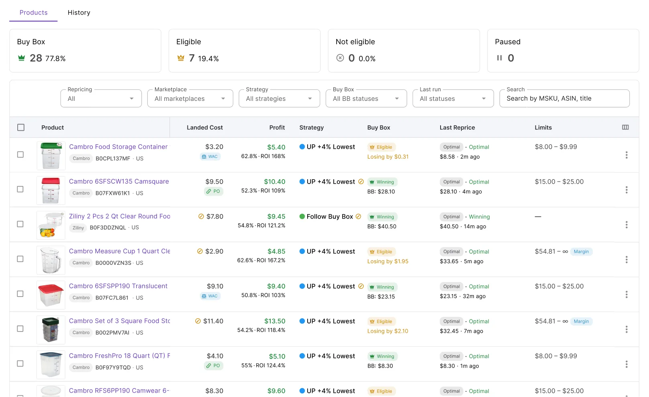Tick the Cambro 6SFSPP190 Translucent row checkbox
Screen dimensions: 649x397
tap(20, 294)
